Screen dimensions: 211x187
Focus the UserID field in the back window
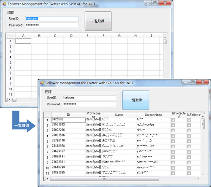point(52,19)
